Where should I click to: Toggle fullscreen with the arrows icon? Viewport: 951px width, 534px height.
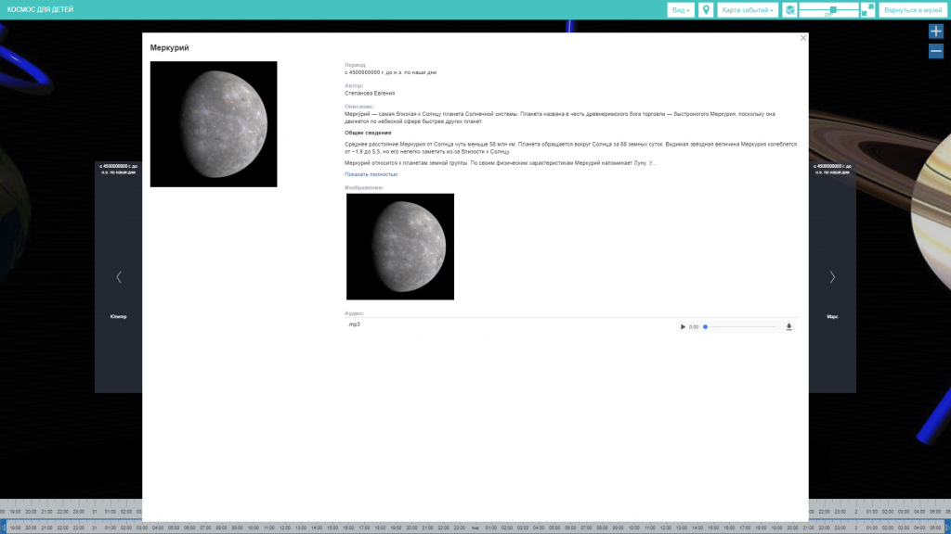[x=867, y=10]
